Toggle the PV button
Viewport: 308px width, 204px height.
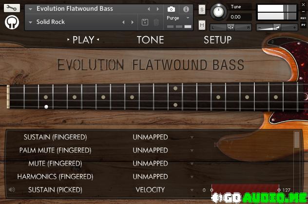pos(303,25)
